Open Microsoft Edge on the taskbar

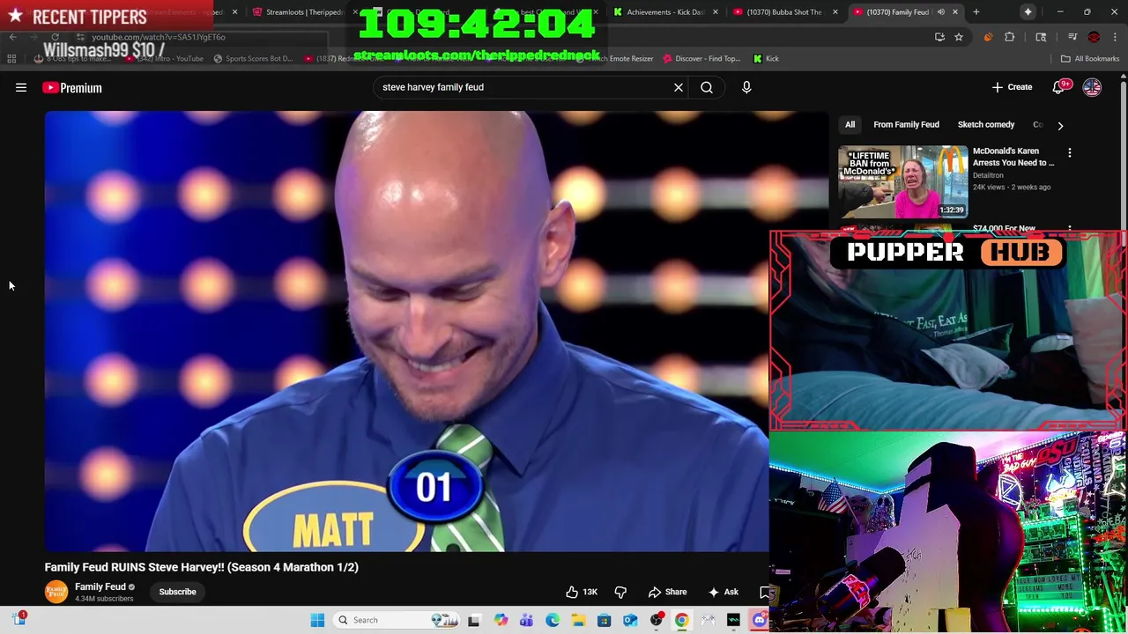click(553, 620)
